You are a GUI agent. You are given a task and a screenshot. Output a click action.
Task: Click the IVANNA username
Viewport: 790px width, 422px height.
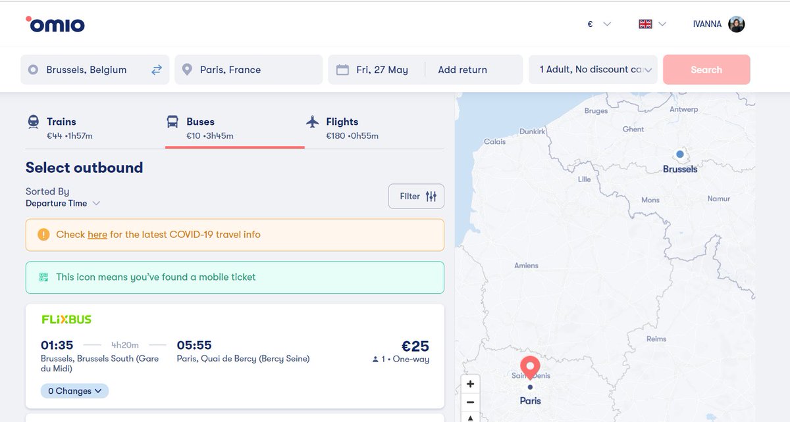point(707,24)
